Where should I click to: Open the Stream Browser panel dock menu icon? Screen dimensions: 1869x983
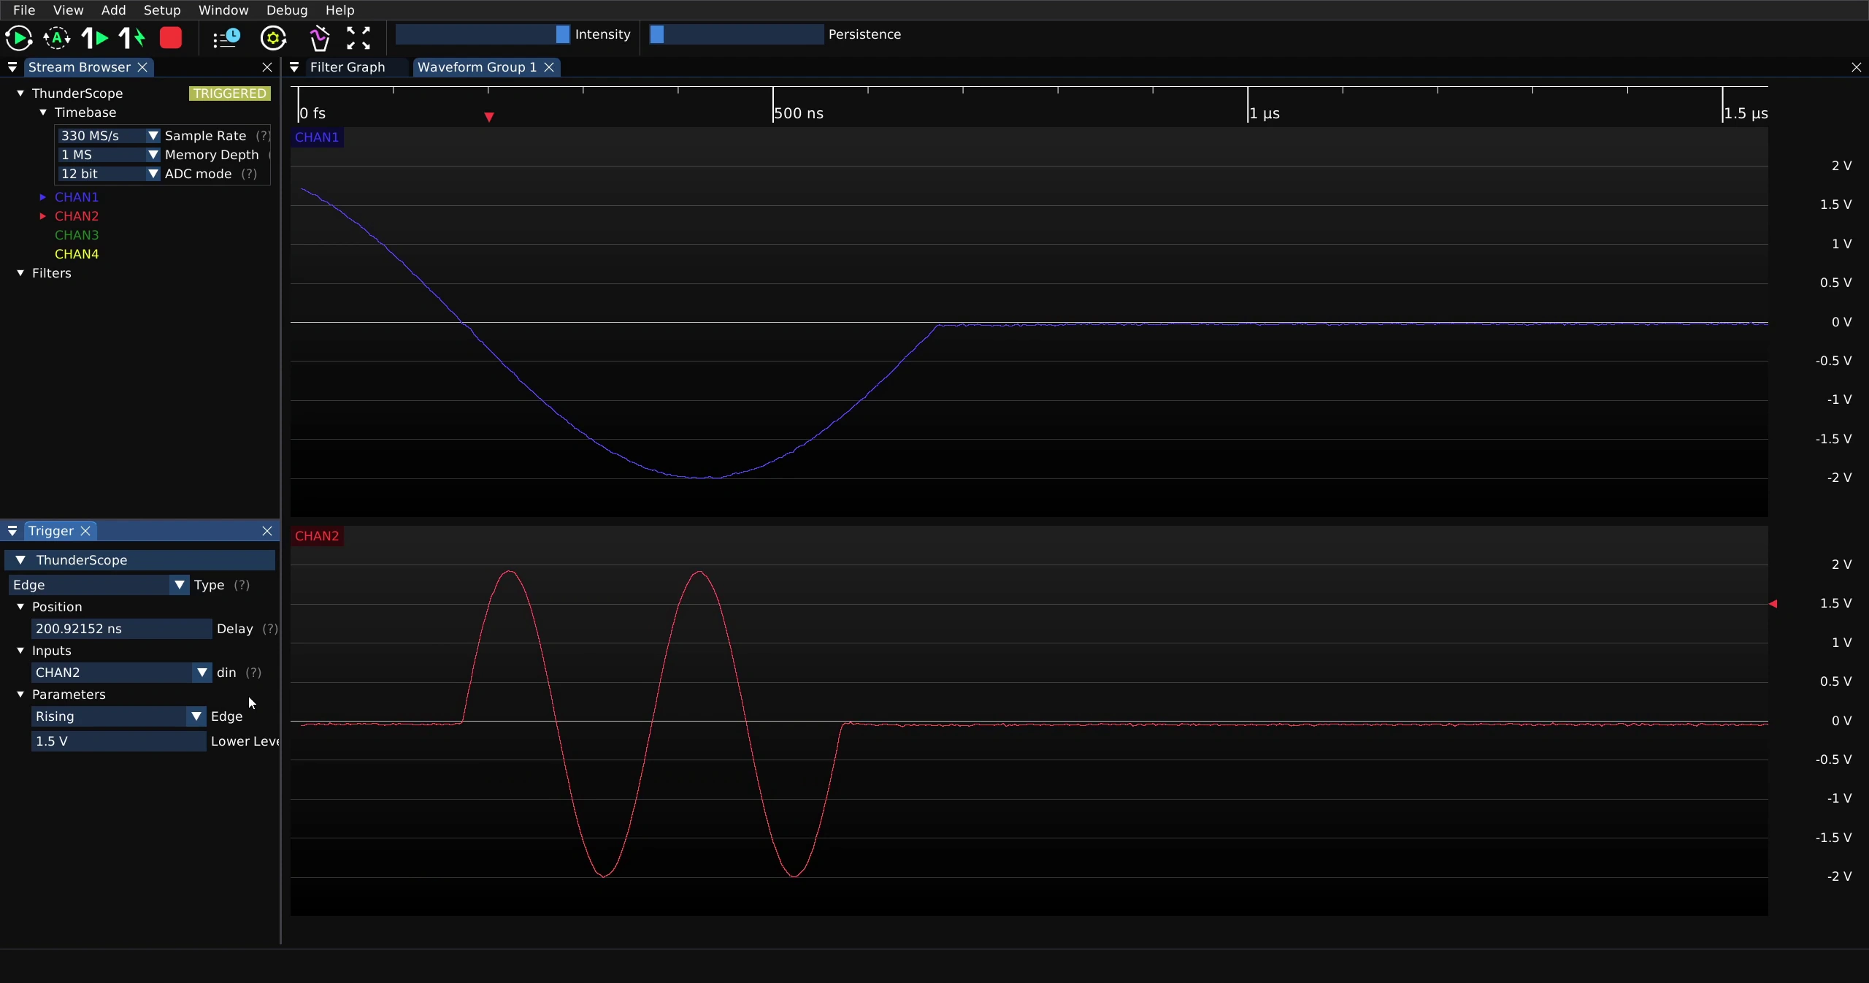tap(12, 67)
